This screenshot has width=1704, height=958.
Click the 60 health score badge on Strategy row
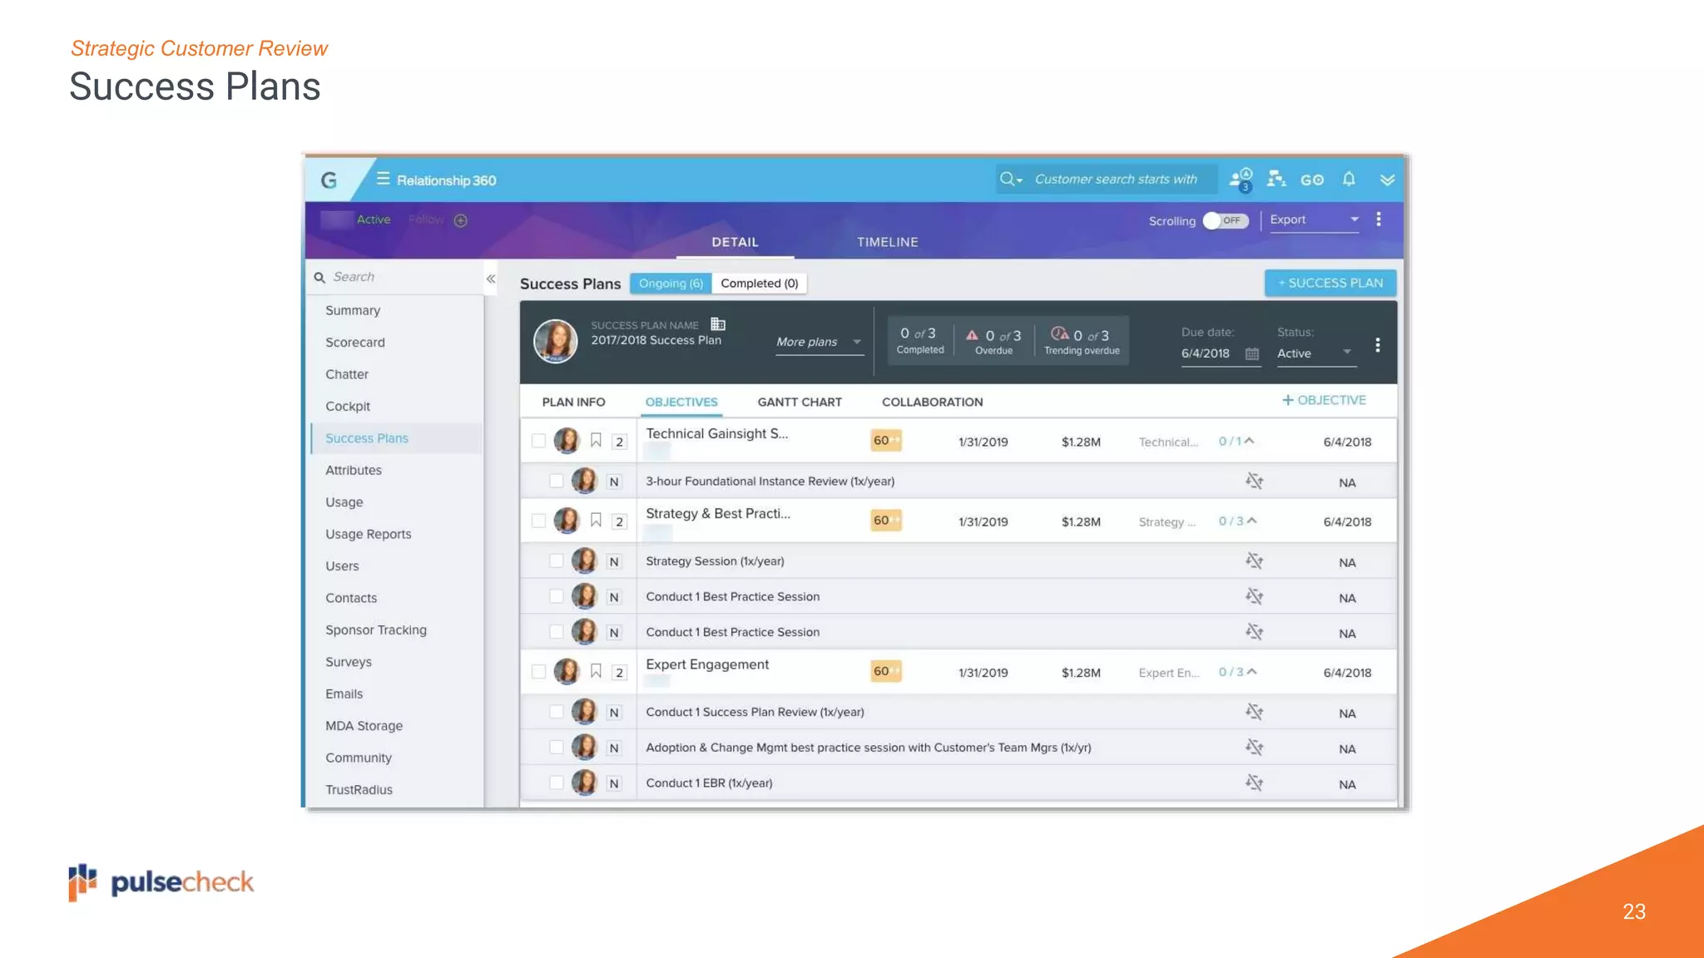point(886,520)
